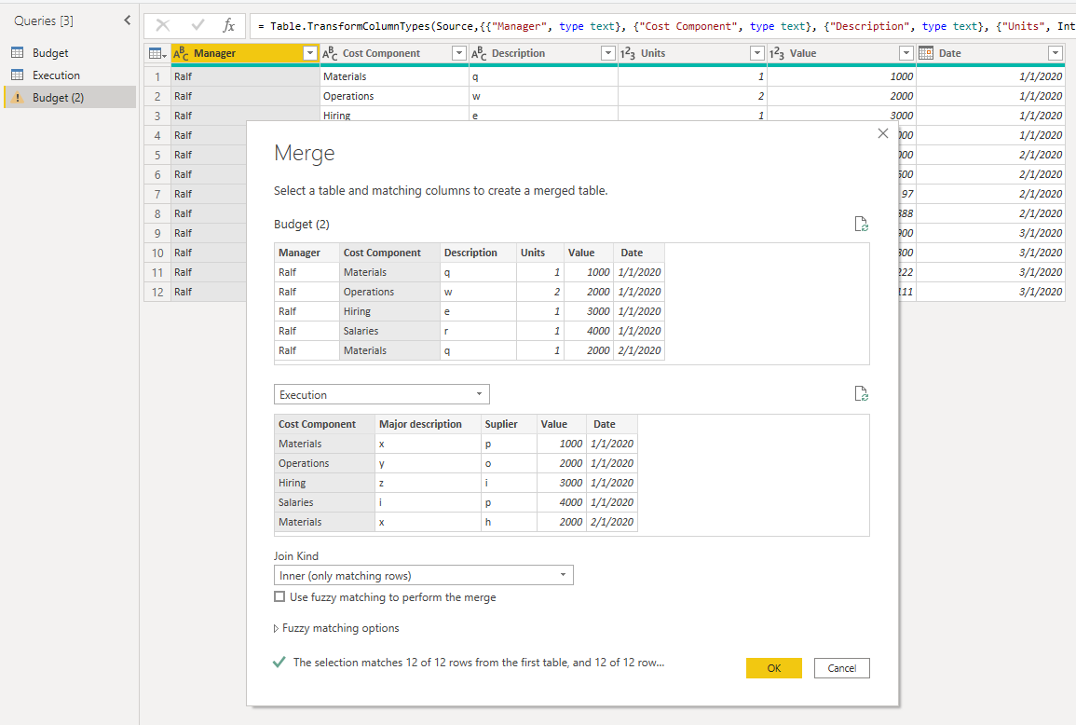Select Cost Component column in Budget (2) preview
Viewport: 1076px width, 725px height.
point(389,253)
